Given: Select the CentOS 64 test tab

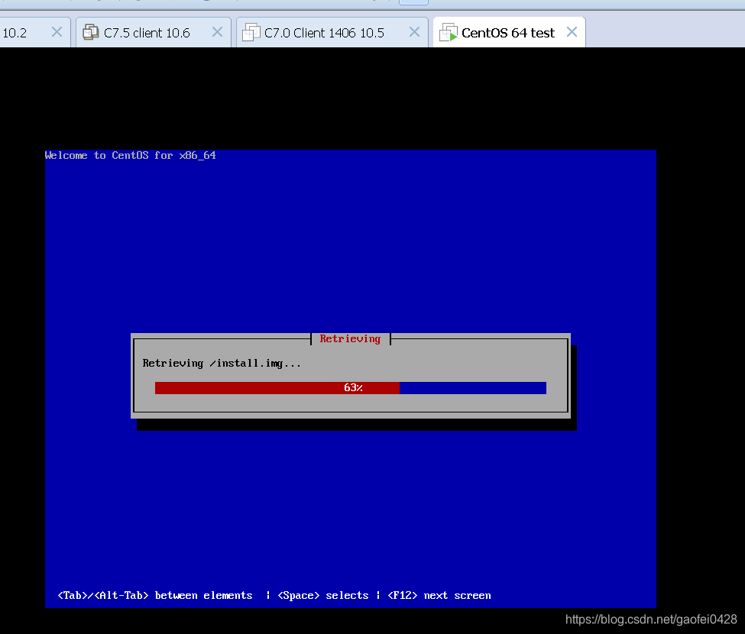Looking at the screenshot, I should click(508, 33).
